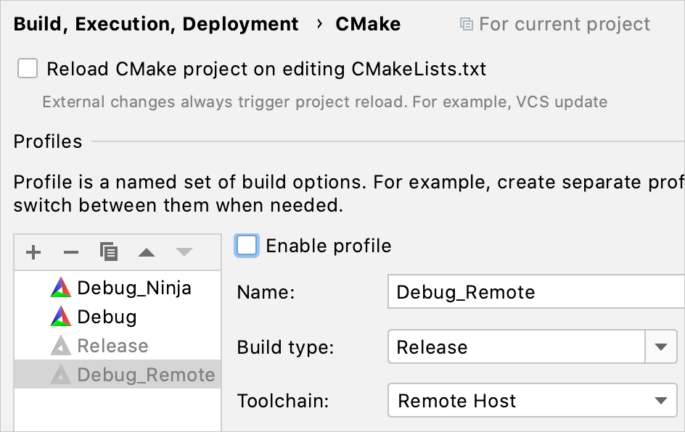Click the grey icon beside Debug_Remote profile
685x432 pixels.
[x=61, y=375]
